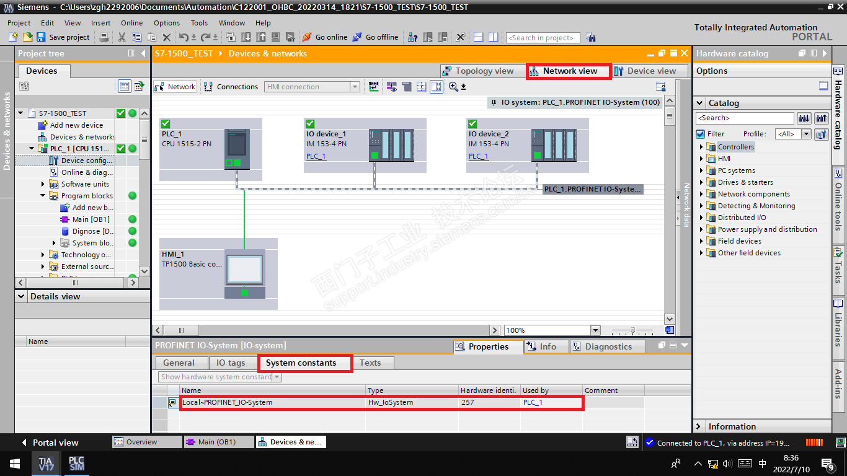Viewport: 847px width, 476px height.
Task: Click the project tree vertical scrollbar down arrow
Action: [144, 271]
